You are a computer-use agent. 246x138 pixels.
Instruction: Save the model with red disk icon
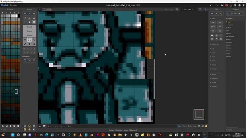(x=226, y=5)
